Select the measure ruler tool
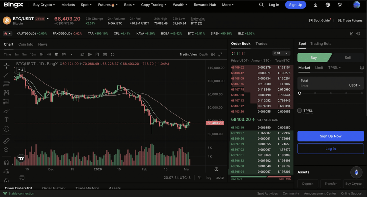 tap(6, 141)
